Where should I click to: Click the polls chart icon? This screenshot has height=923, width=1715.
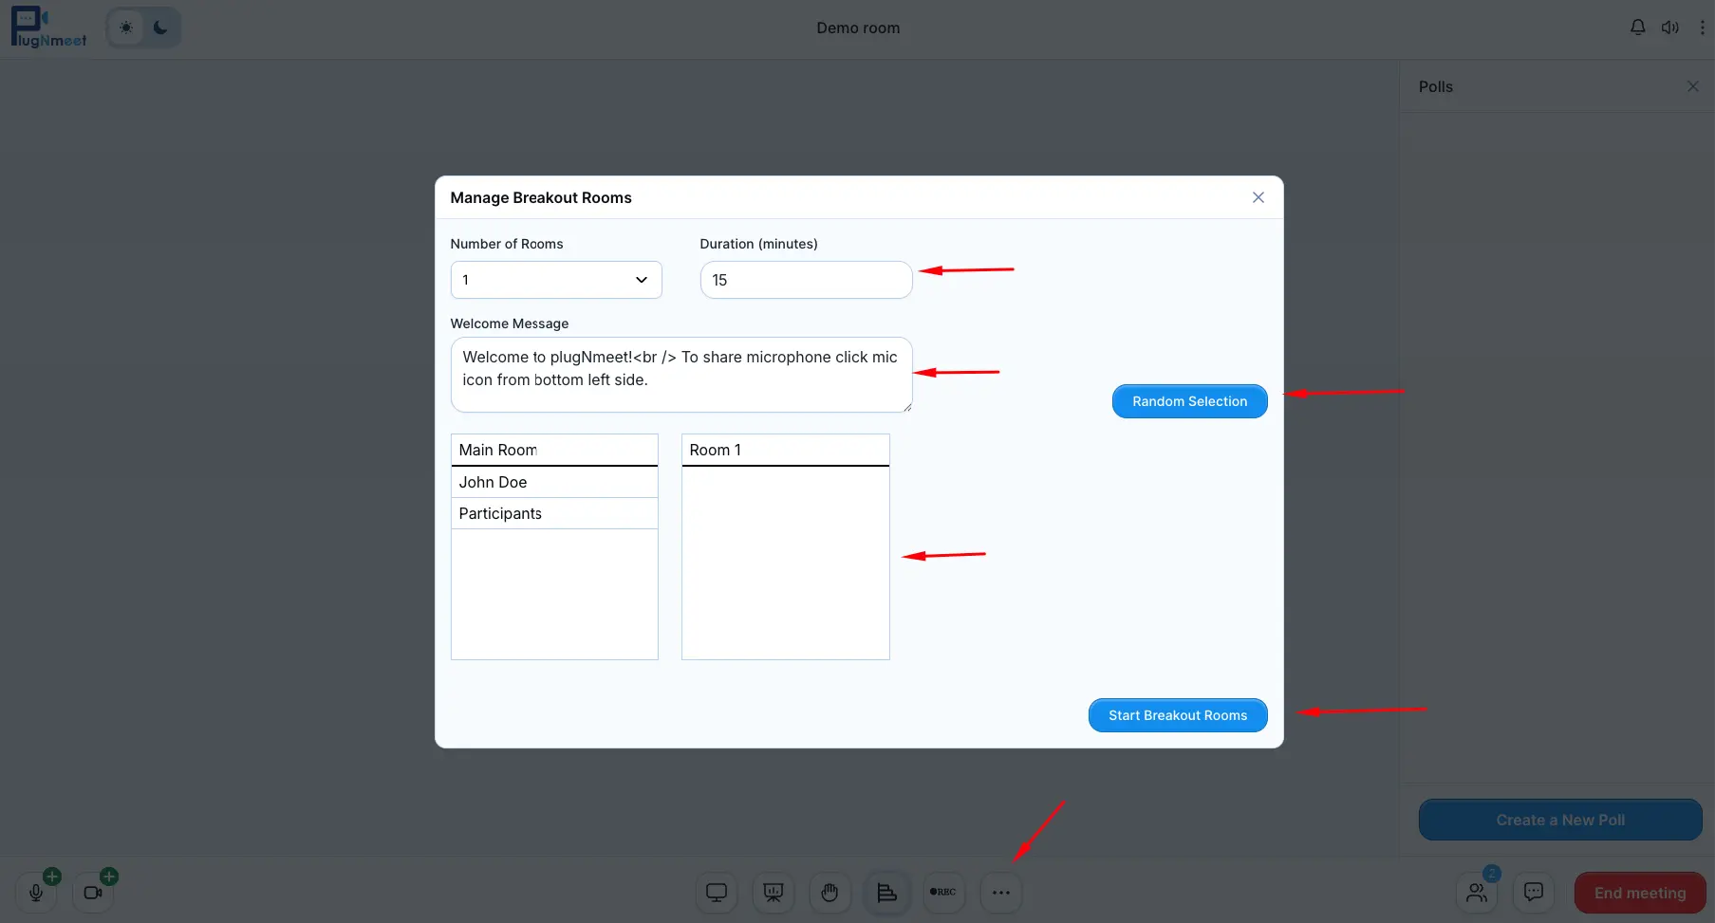point(886,893)
